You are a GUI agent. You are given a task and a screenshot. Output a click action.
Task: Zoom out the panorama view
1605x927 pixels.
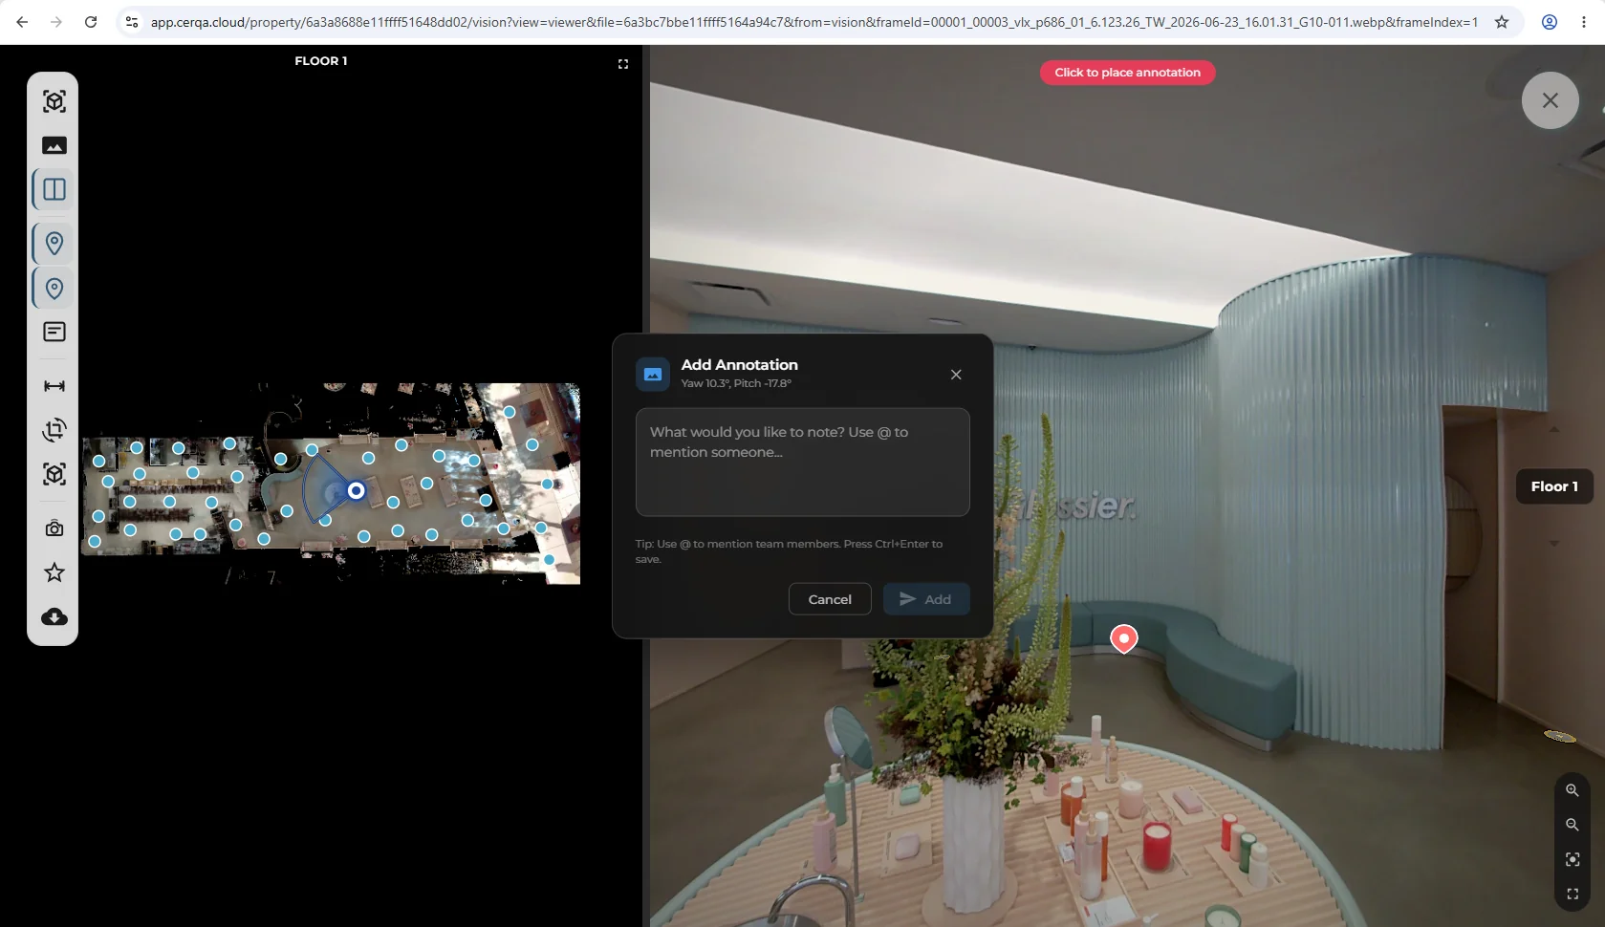pyautogui.click(x=1572, y=825)
